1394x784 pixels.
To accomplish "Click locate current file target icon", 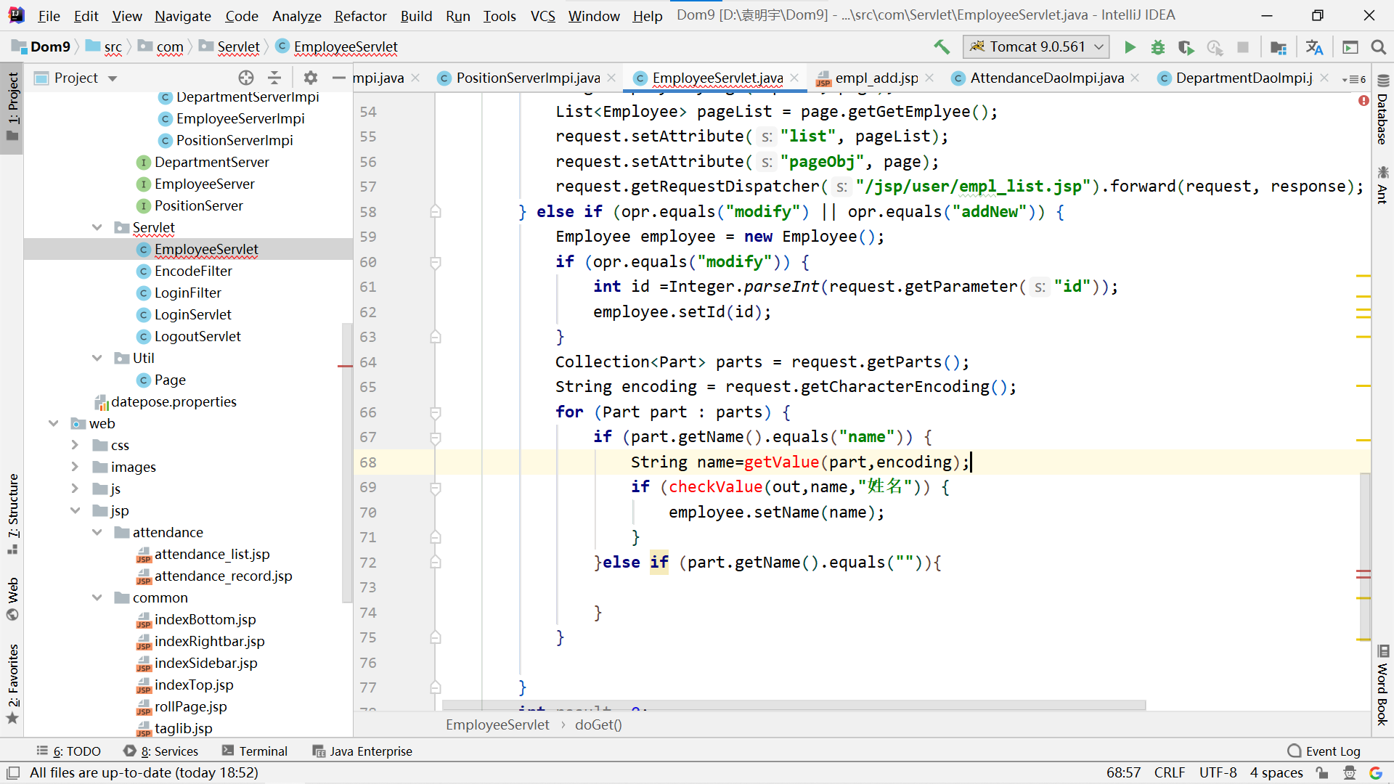I will (246, 78).
